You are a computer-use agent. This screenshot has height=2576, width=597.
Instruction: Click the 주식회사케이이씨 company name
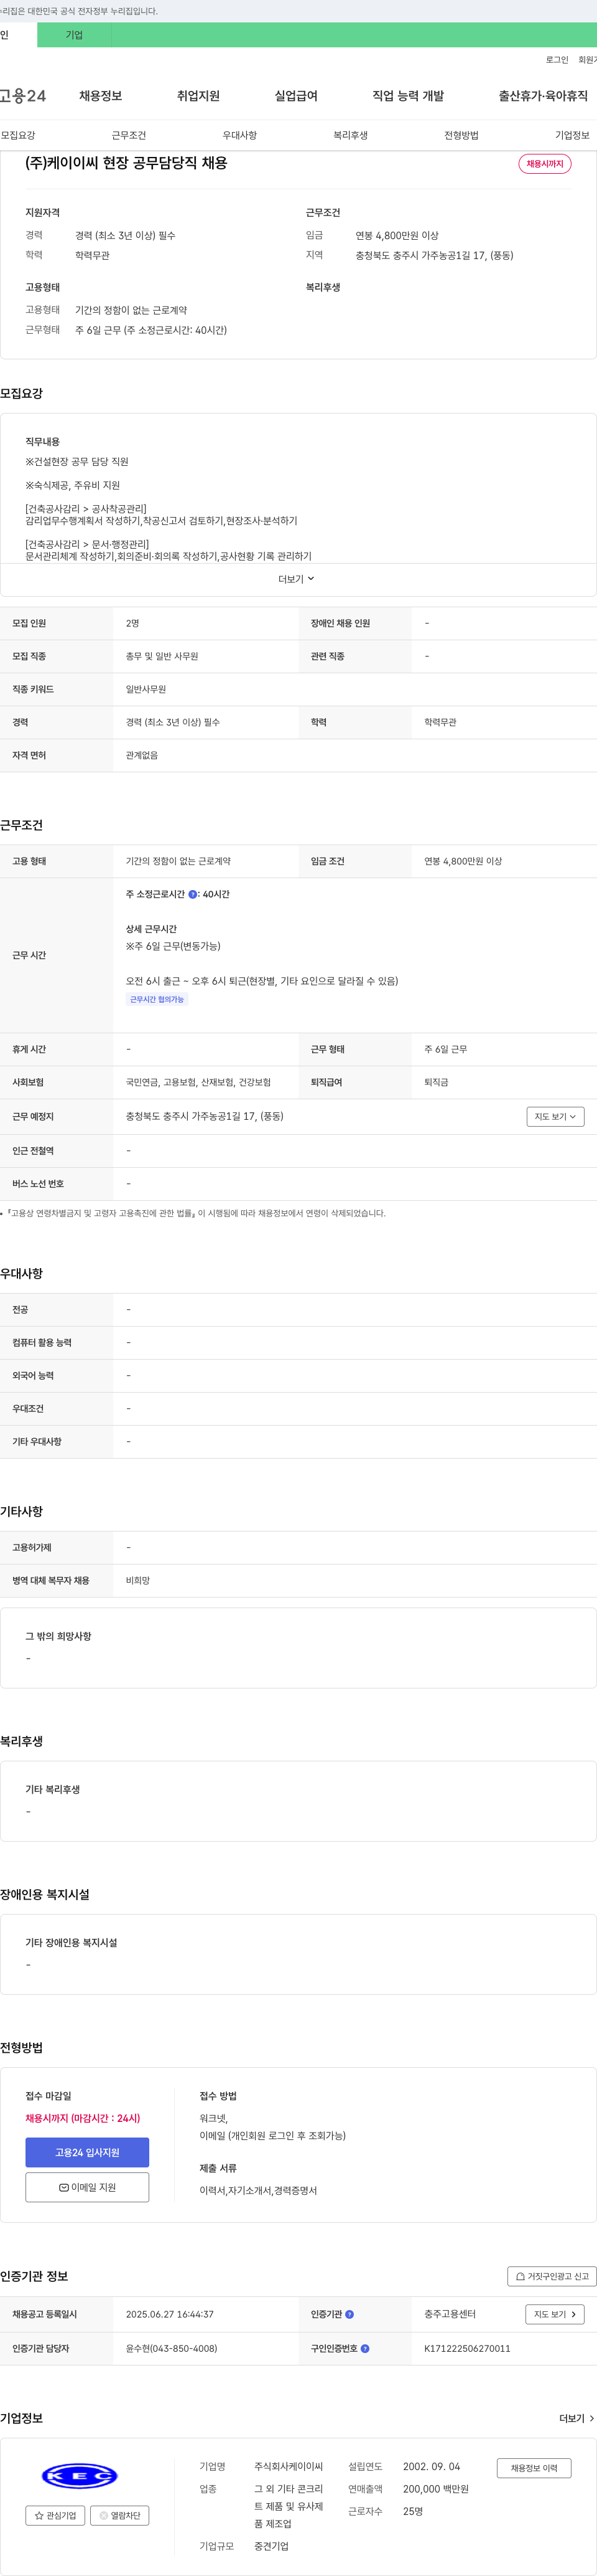click(x=289, y=2467)
